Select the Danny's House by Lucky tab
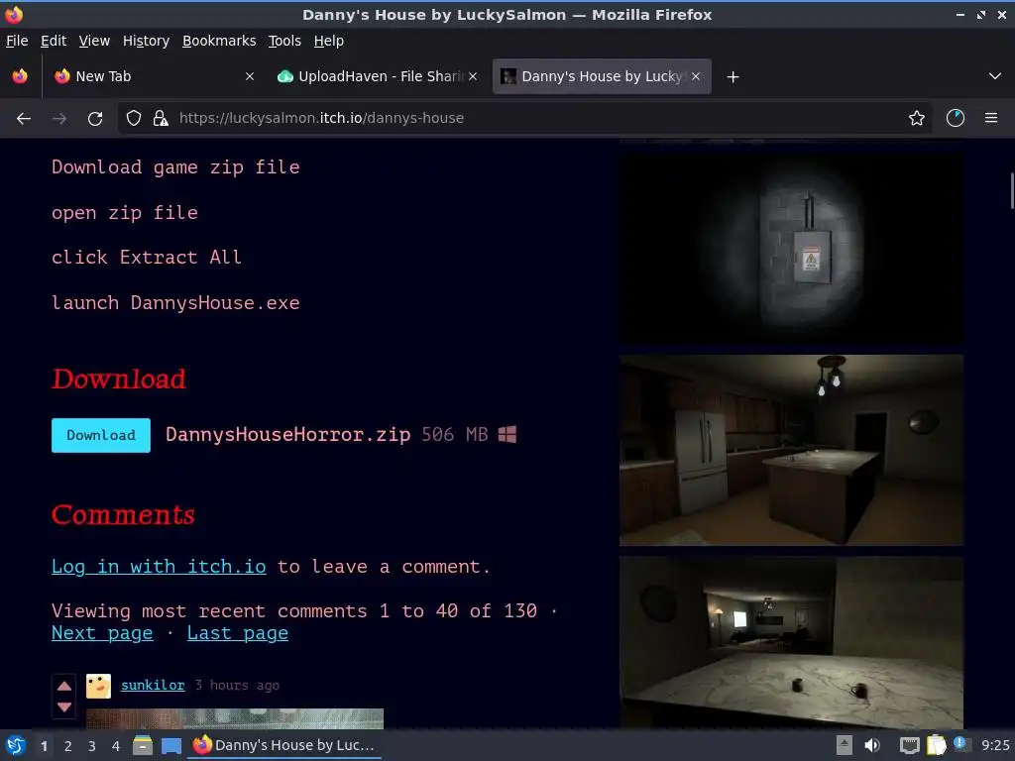 coord(602,76)
